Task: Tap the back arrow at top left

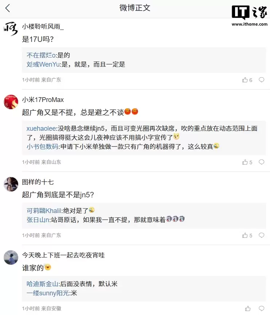Action: pos(8,8)
